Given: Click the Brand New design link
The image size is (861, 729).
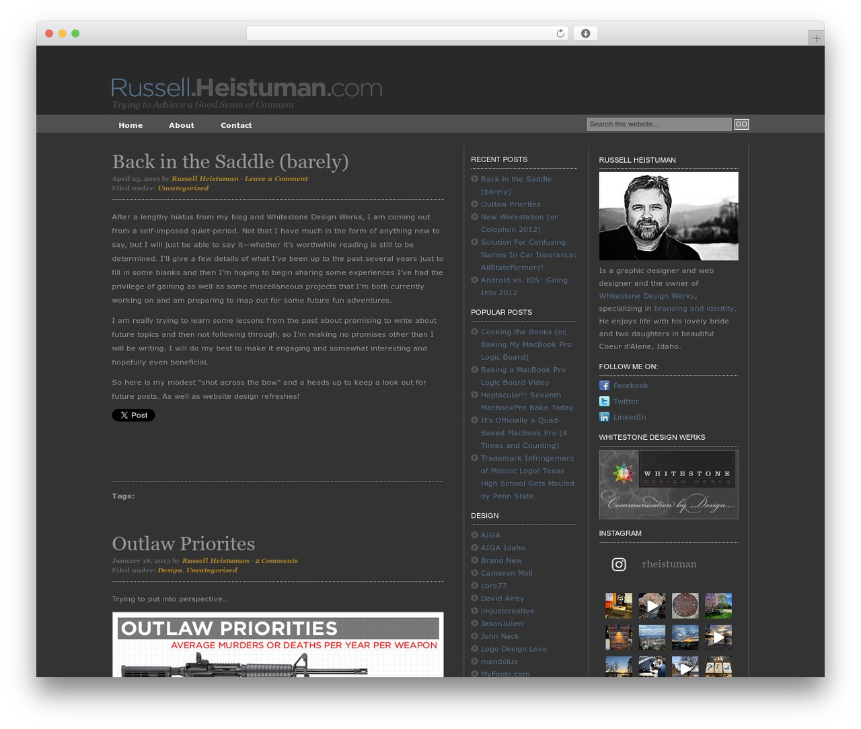Looking at the screenshot, I should [x=501, y=560].
